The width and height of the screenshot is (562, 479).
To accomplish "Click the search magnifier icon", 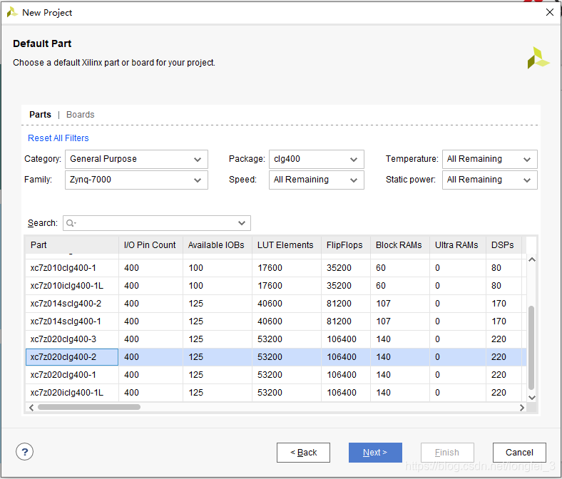I will pyautogui.click(x=71, y=223).
